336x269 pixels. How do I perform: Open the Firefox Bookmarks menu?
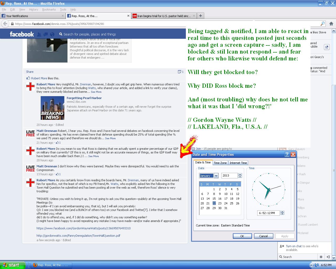coord(49,9)
